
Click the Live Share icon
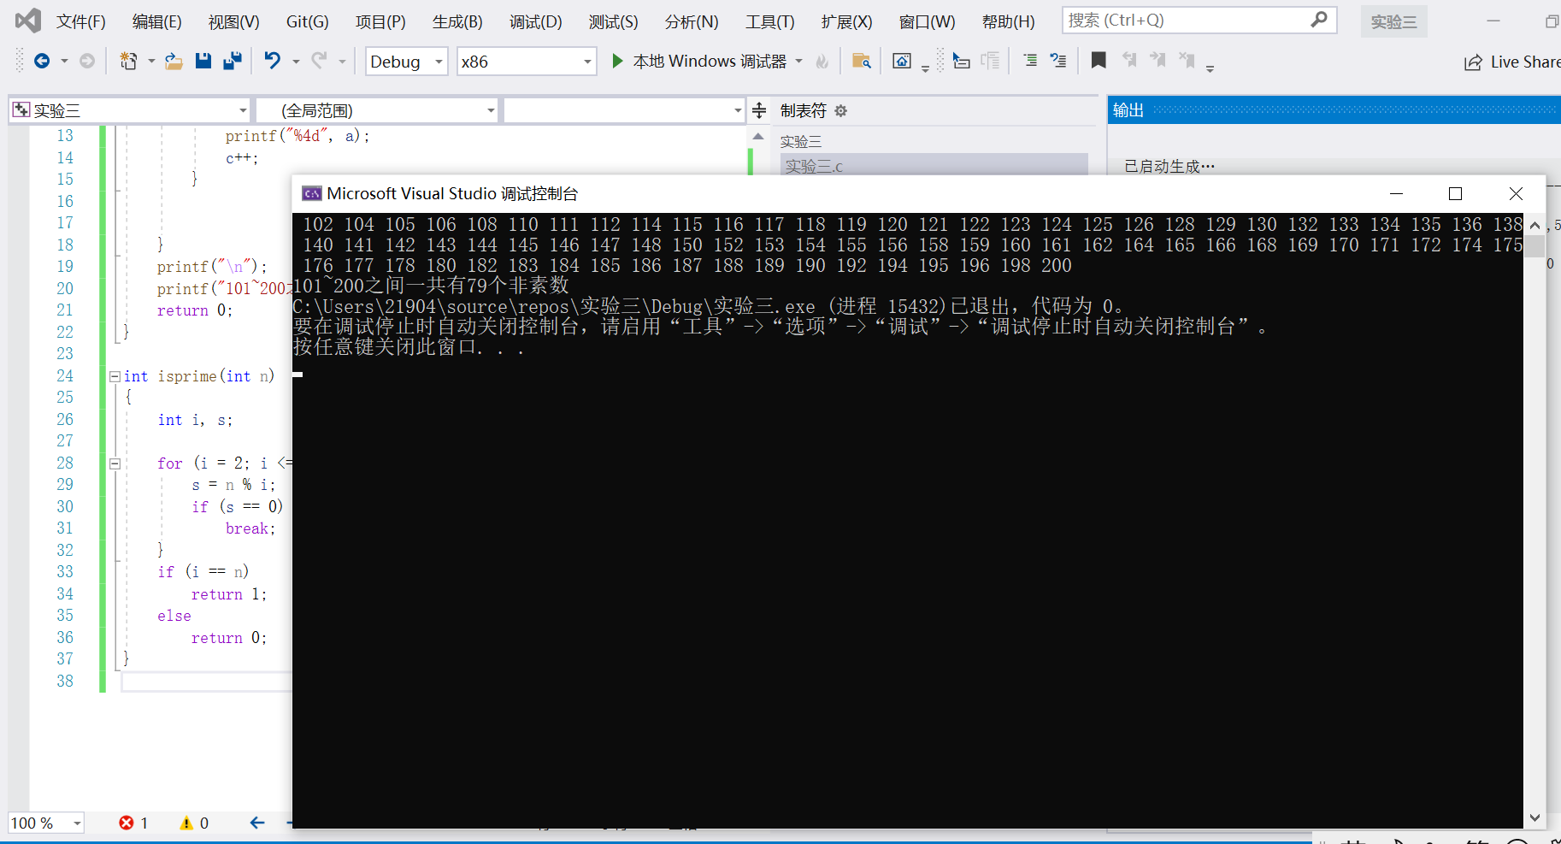pos(1473,62)
